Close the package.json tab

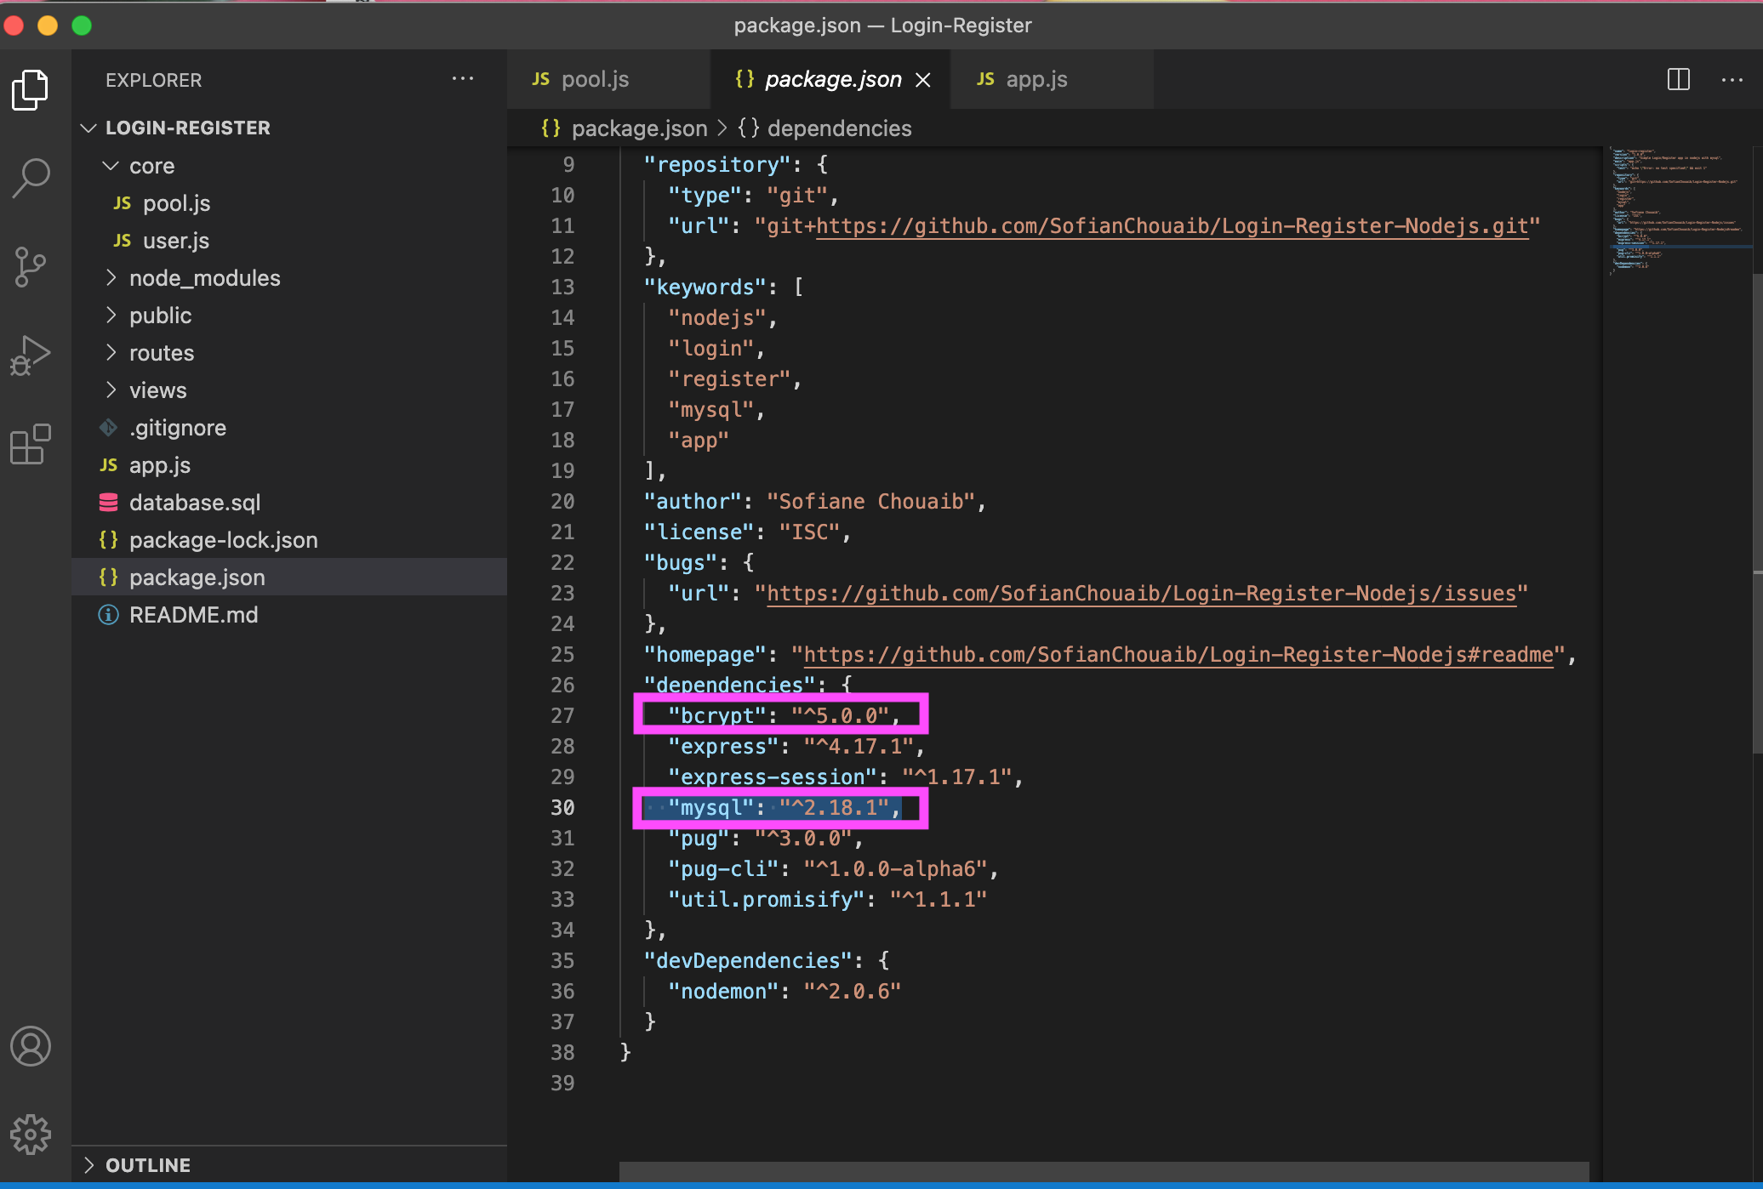click(923, 80)
